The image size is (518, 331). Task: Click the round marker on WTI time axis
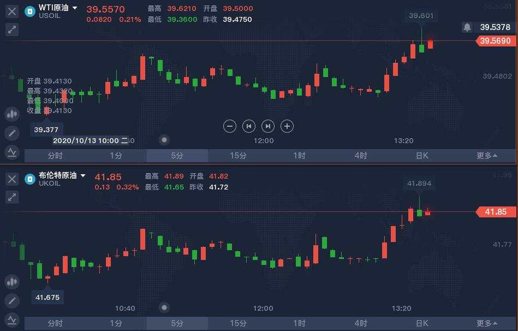click(x=164, y=140)
